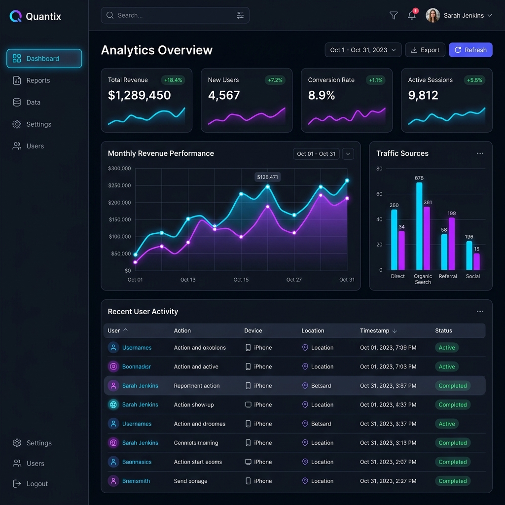Click location pin in 3:57 PM Betsard row
The image size is (505, 505).
click(x=305, y=386)
